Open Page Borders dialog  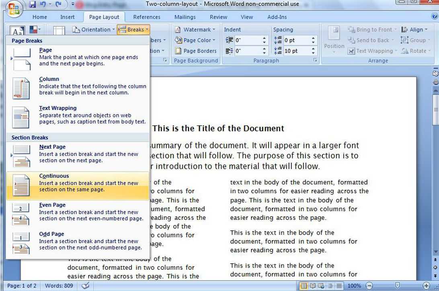(196, 51)
